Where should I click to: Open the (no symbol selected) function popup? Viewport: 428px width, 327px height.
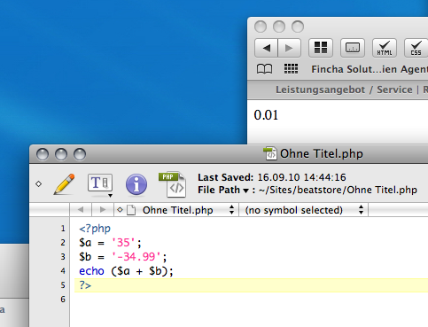coord(304,210)
